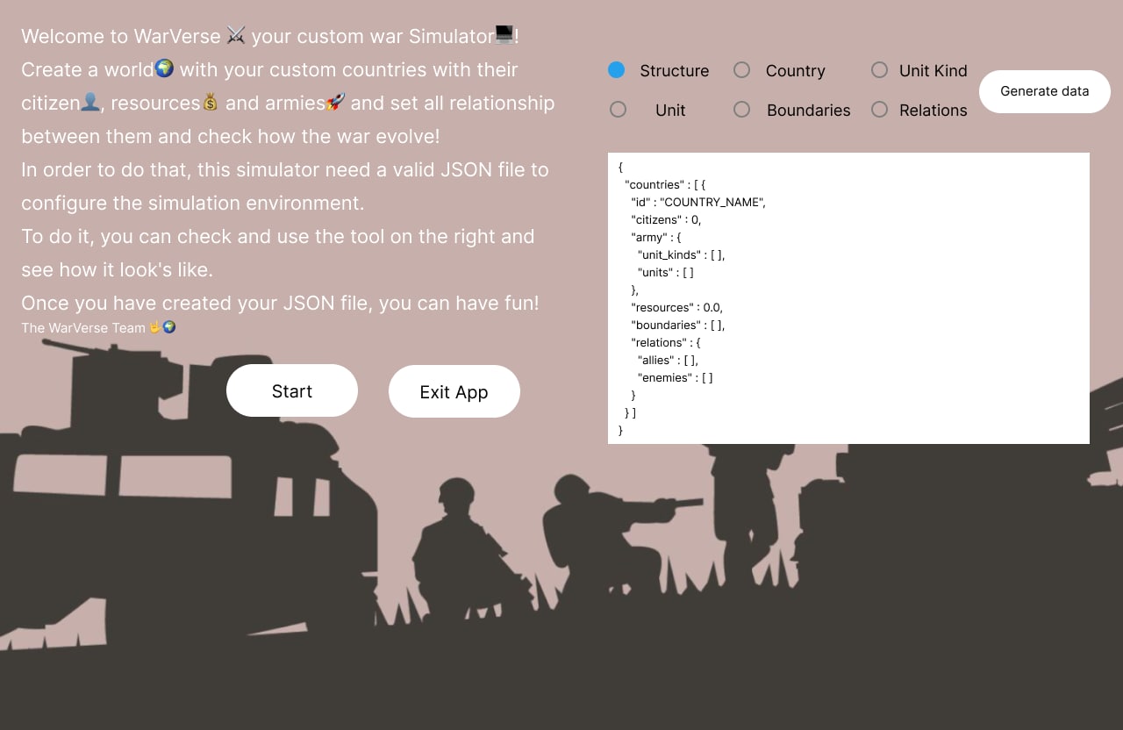Click the globe emoji after "world"
The image size is (1123, 730).
(164, 68)
